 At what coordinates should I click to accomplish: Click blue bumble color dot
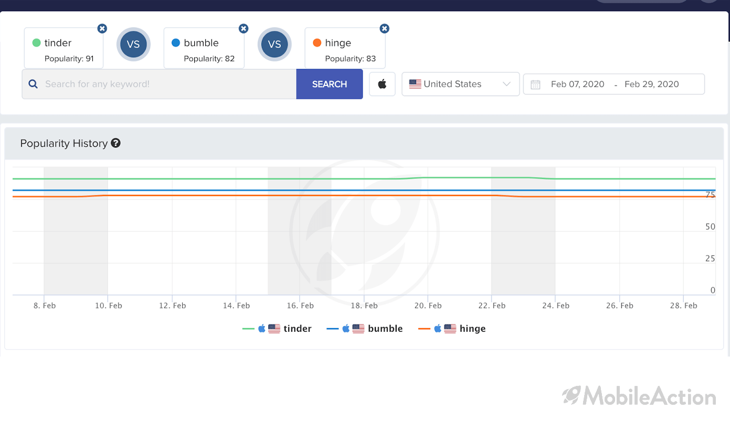pos(176,43)
